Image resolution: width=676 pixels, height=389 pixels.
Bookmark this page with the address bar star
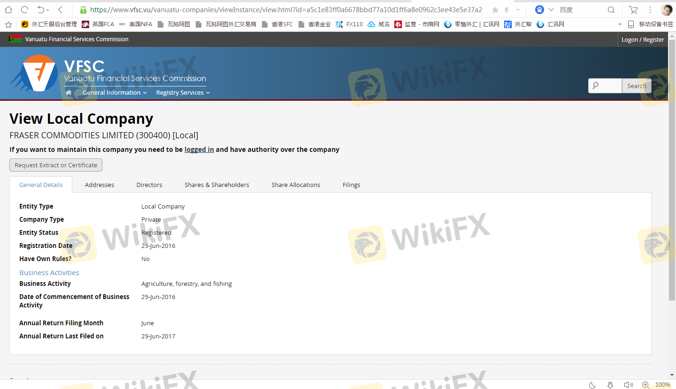495,10
